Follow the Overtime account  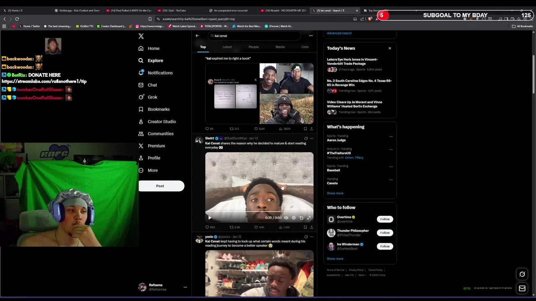385,219
